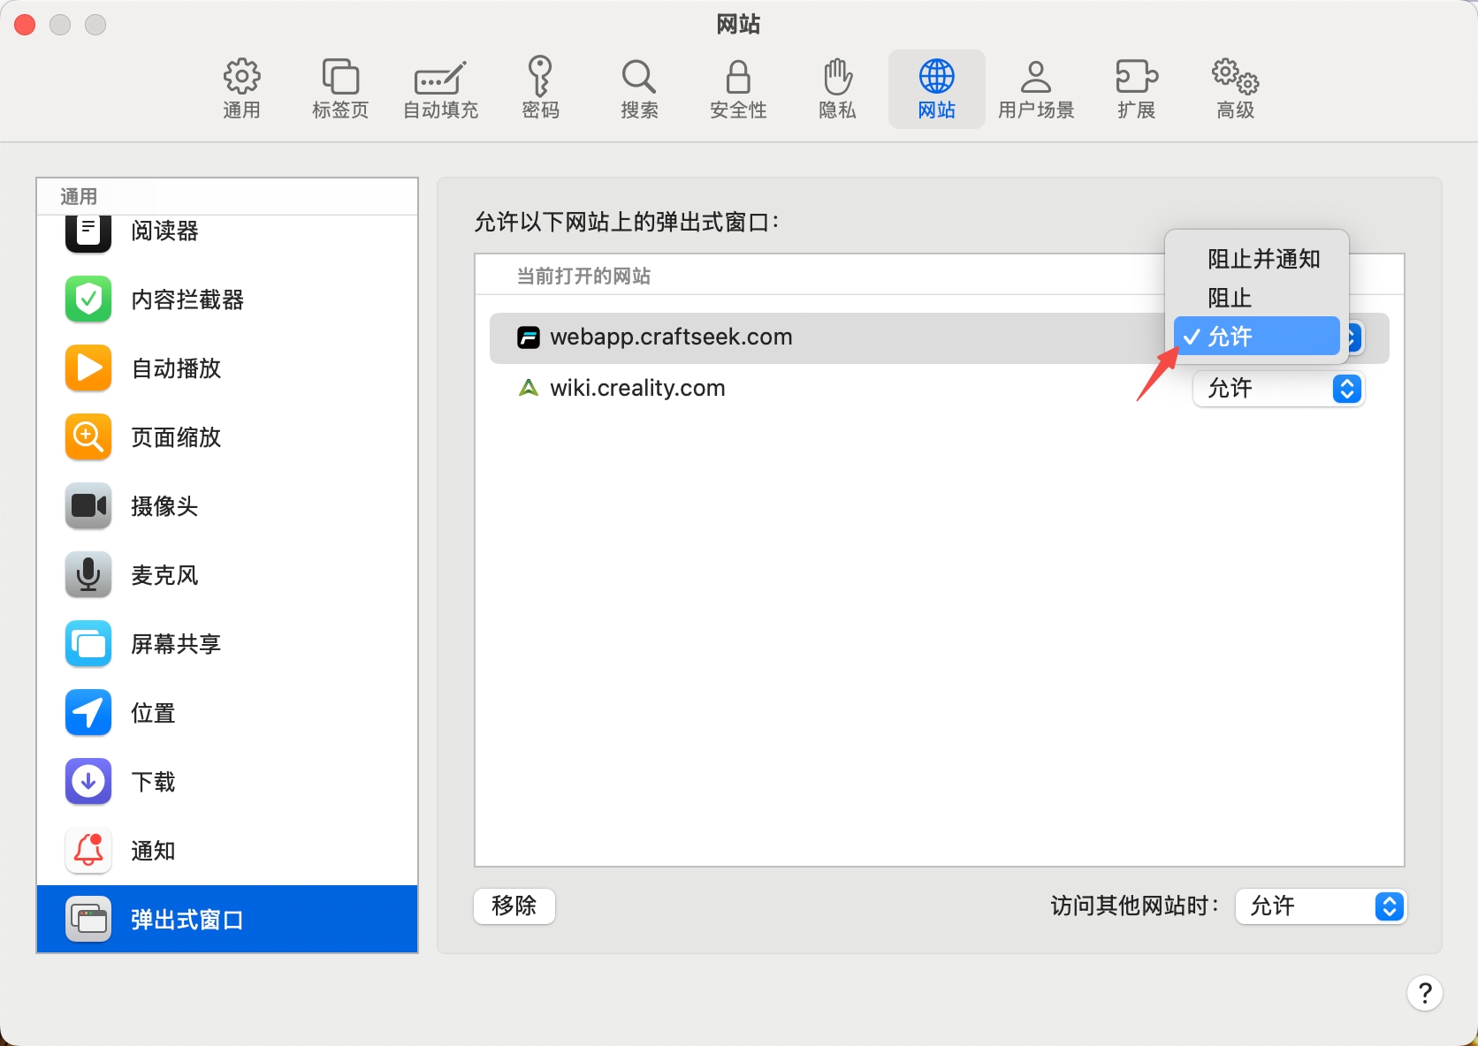
Task: Select 屏幕共享 from the sidebar list
Action: [x=175, y=644]
